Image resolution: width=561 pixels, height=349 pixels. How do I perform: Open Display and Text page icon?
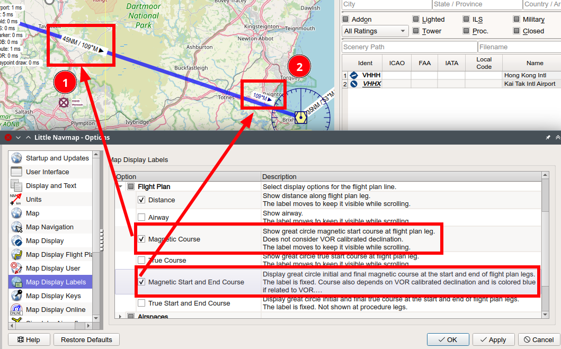[x=16, y=185]
